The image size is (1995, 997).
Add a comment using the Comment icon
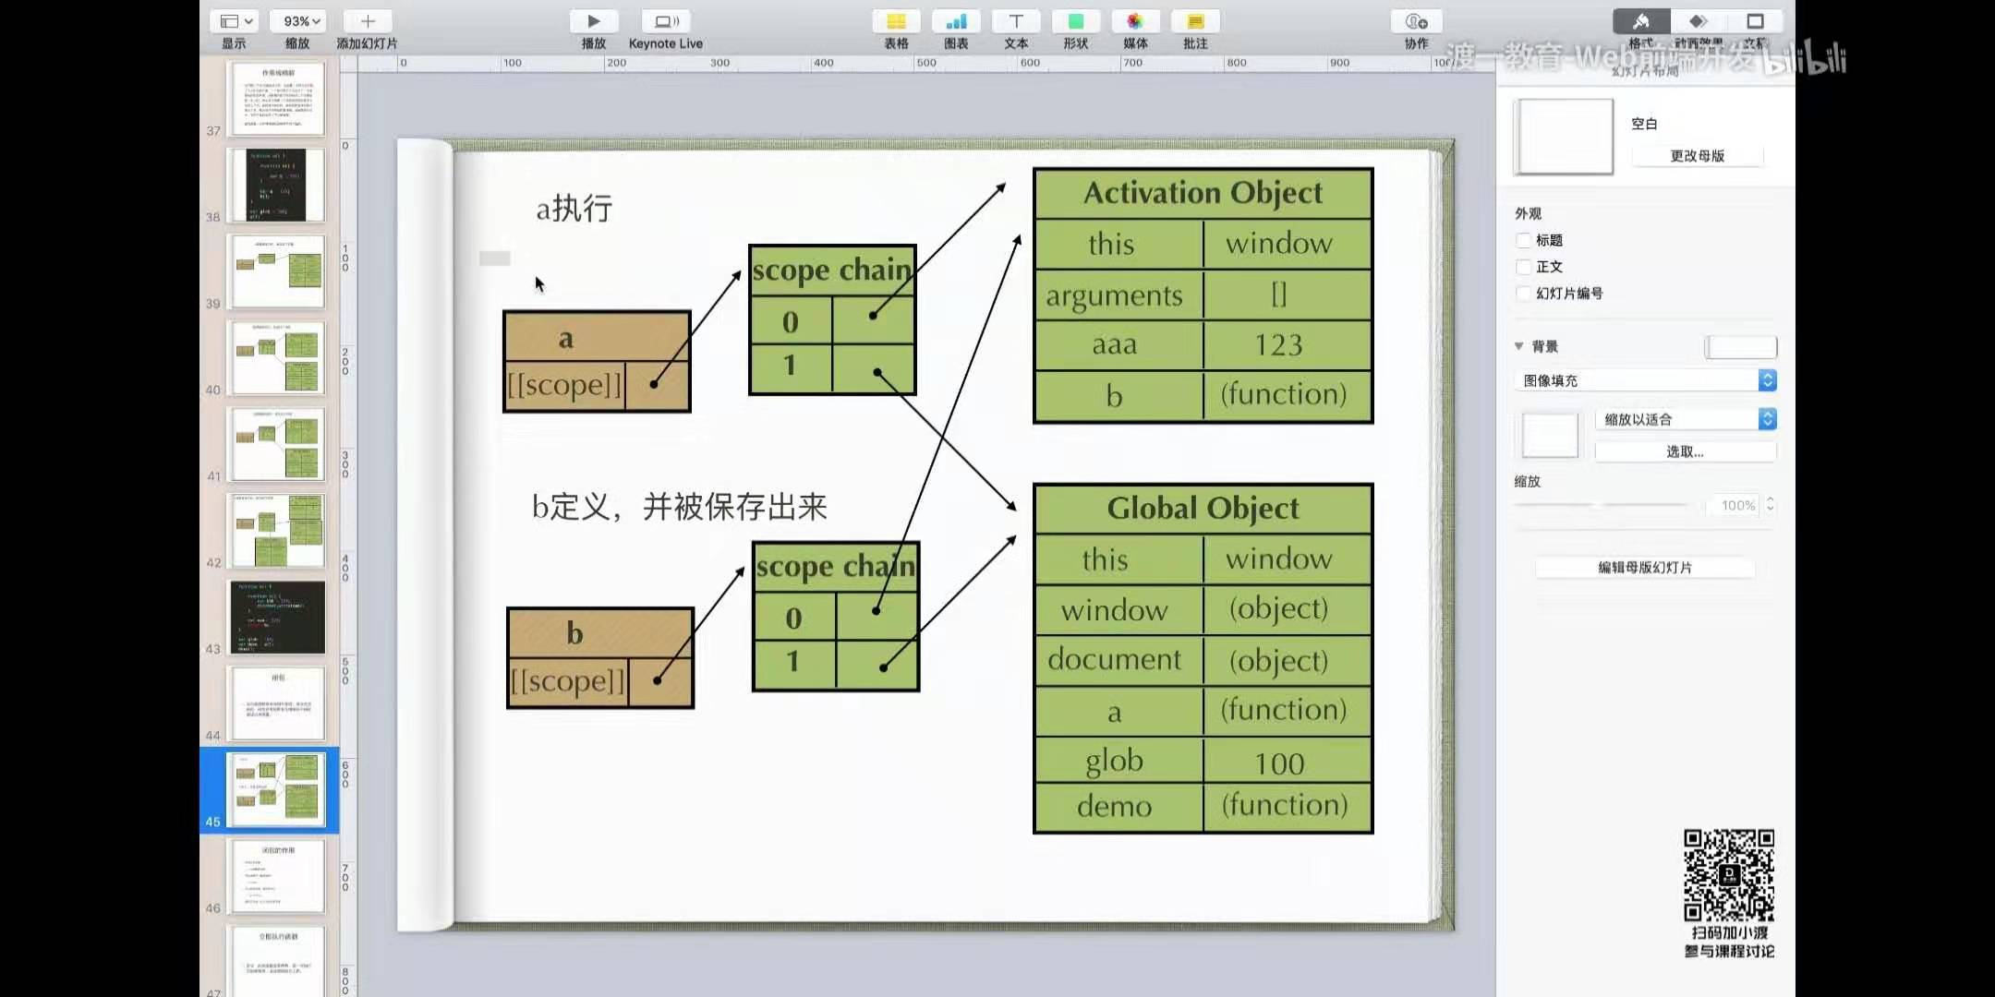pyautogui.click(x=1195, y=22)
